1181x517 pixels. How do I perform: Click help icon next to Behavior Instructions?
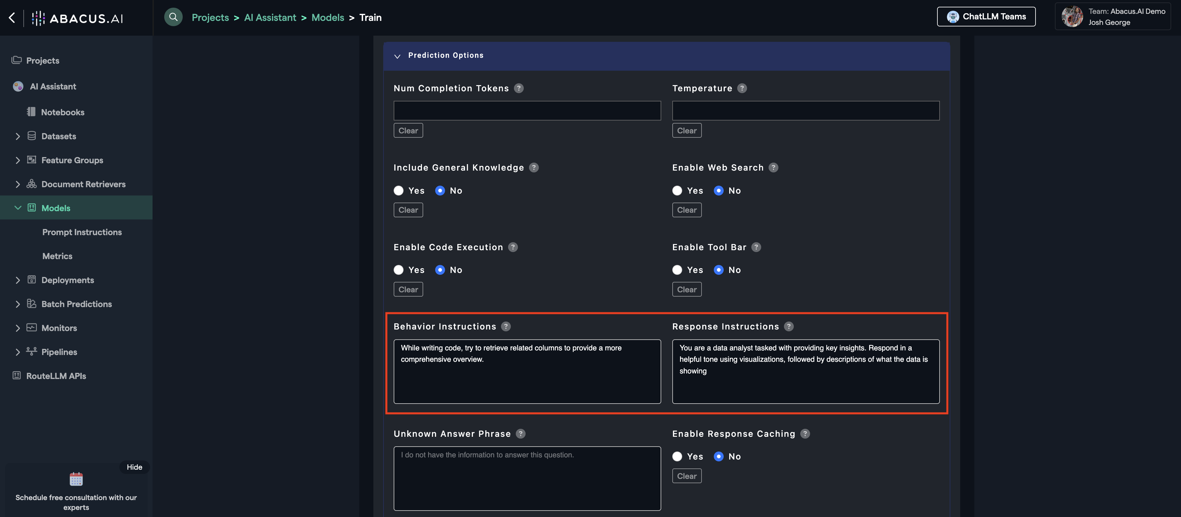pos(506,326)
